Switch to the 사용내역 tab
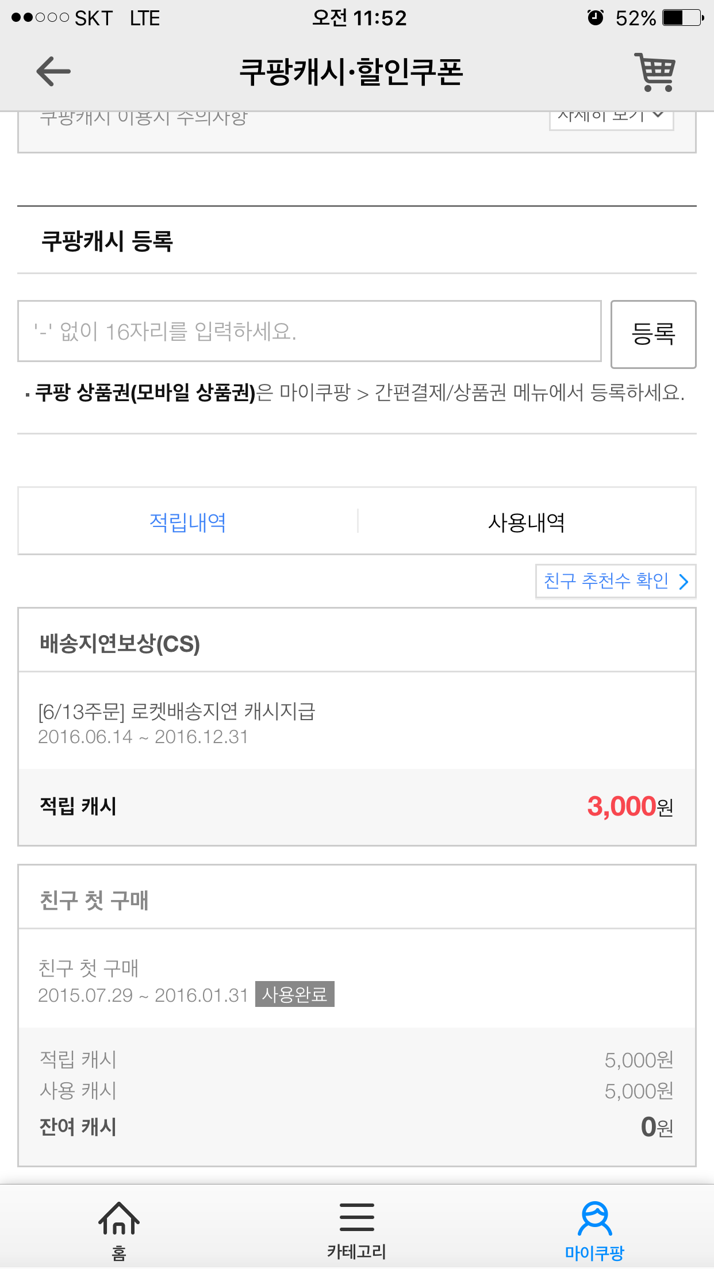The width and height of the screenshot is (714, 1269). point(526,522)
